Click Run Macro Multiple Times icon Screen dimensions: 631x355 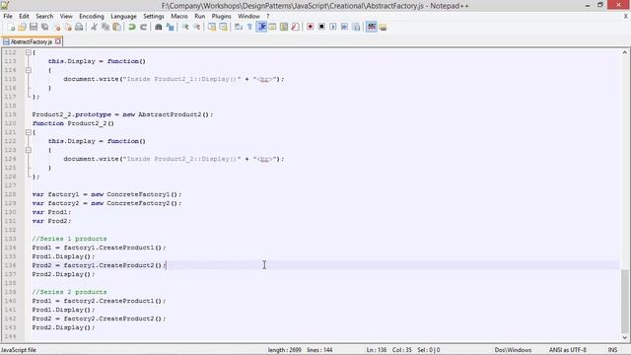344,27
